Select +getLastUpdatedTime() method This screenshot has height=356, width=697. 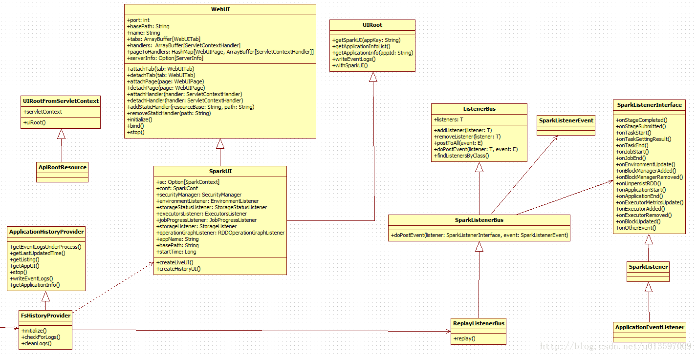pyautogui.click(x=37, y=253)
